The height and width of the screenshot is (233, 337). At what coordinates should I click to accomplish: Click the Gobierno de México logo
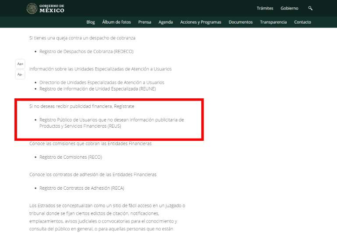46,8
